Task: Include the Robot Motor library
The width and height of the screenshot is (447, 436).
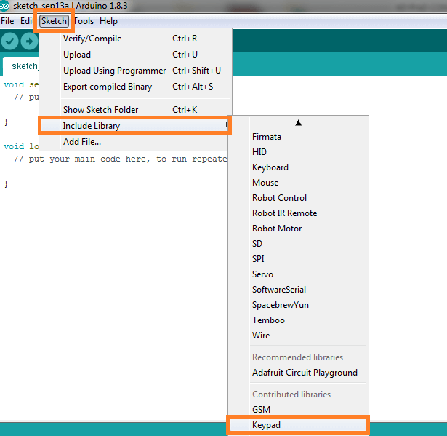Action: (298, 229)
